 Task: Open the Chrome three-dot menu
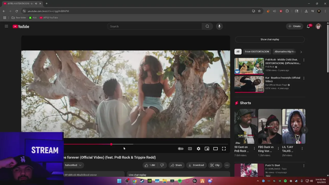coord(325,11)
